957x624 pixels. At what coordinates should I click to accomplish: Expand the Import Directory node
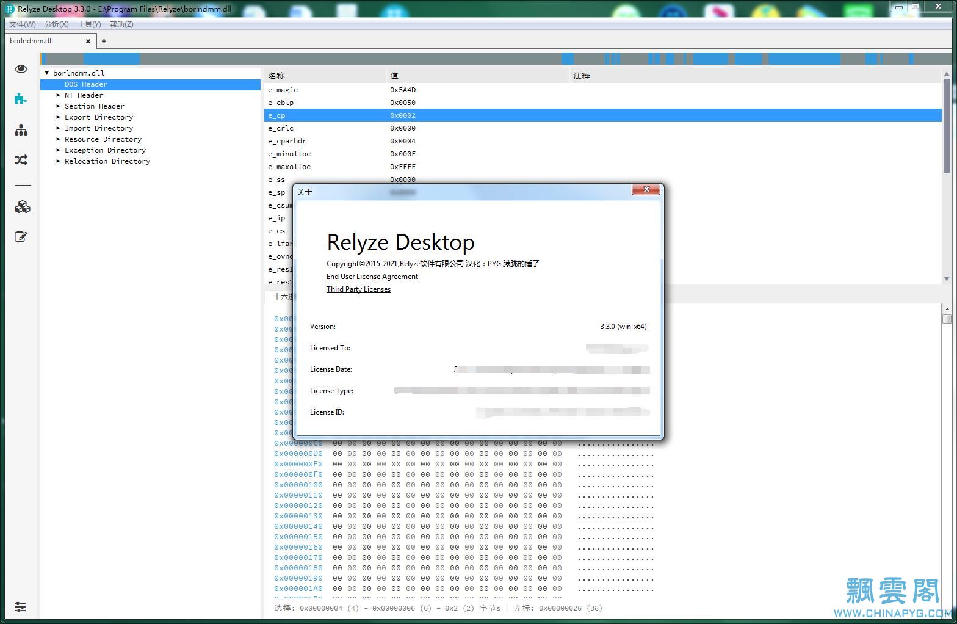pyautogui.click(x=59, y=128)
